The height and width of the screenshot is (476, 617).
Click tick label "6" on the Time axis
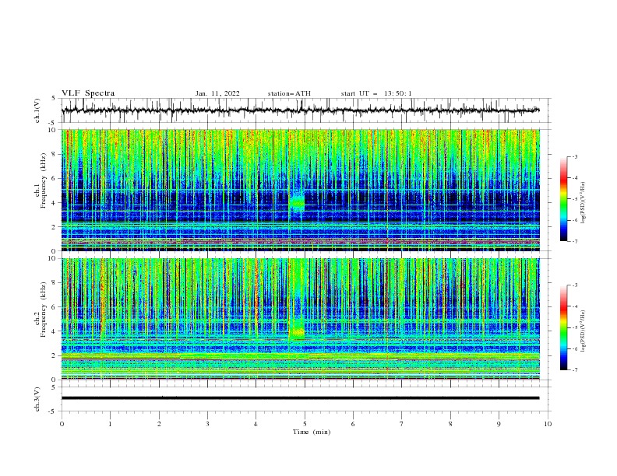tap(353, 424)
